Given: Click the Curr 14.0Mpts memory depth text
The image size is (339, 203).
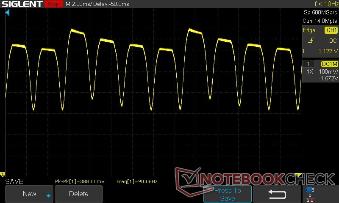Looking at the screenshot, I should pyautogui.click(x=320, y=21).
